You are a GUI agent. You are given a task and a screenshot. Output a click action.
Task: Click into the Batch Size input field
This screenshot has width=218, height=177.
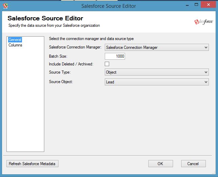tap(115, 56)
